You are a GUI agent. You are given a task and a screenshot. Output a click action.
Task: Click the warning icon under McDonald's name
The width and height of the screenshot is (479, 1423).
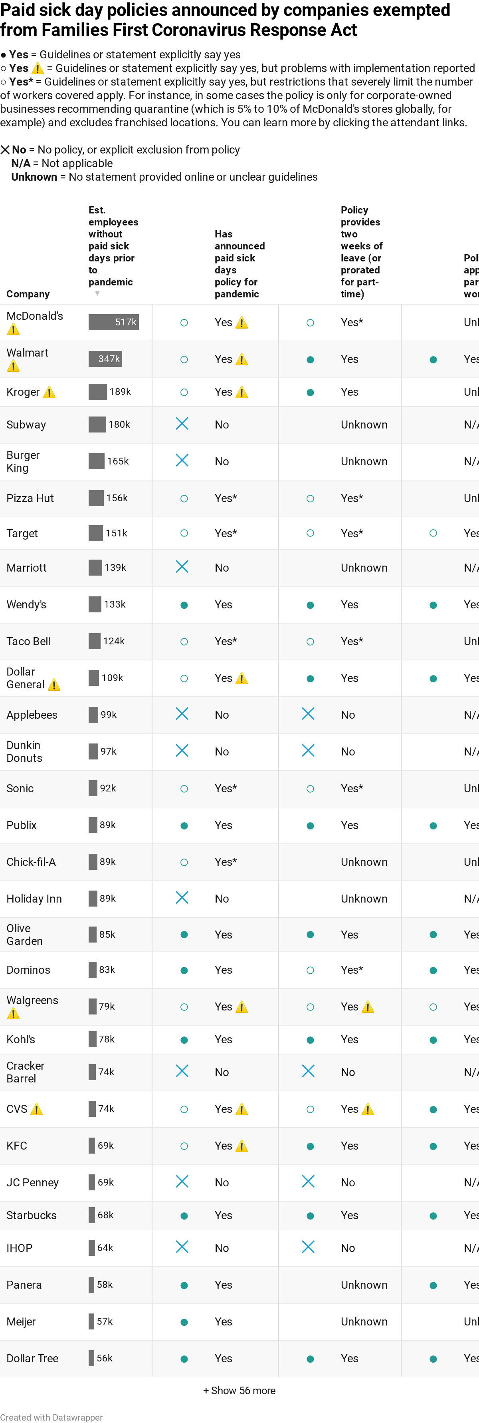13,330
